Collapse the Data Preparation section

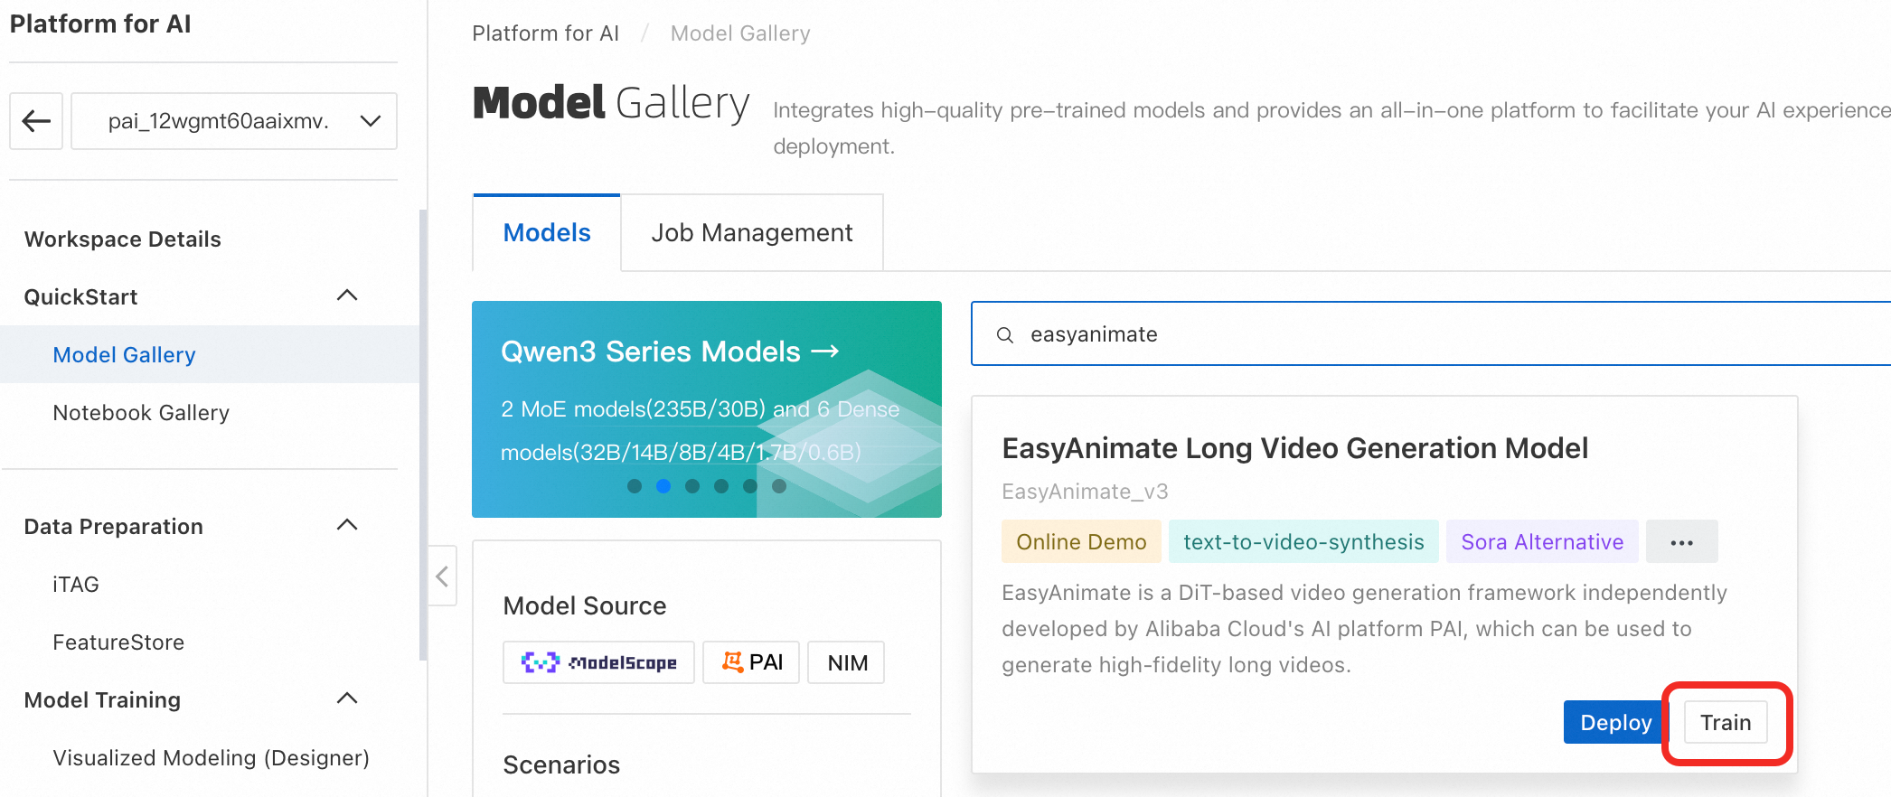pyautogui.click(x=347, y=526)
